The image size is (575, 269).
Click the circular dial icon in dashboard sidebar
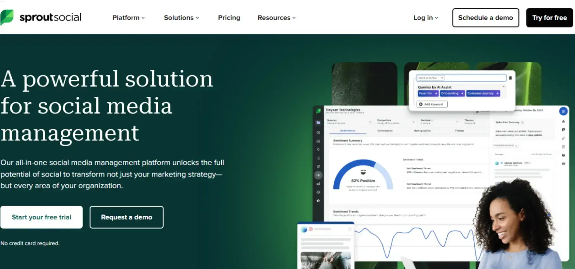(318, 132)
